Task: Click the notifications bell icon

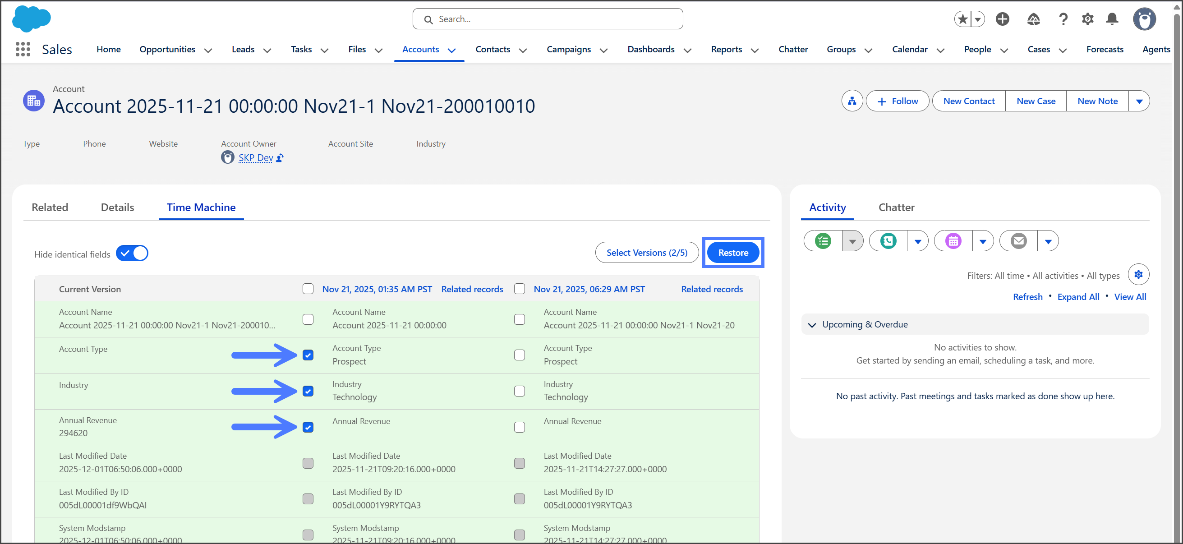Action: click(x=1112, y=19)
